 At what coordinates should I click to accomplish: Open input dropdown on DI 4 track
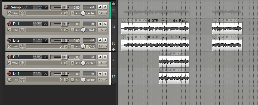coord(67,80)
